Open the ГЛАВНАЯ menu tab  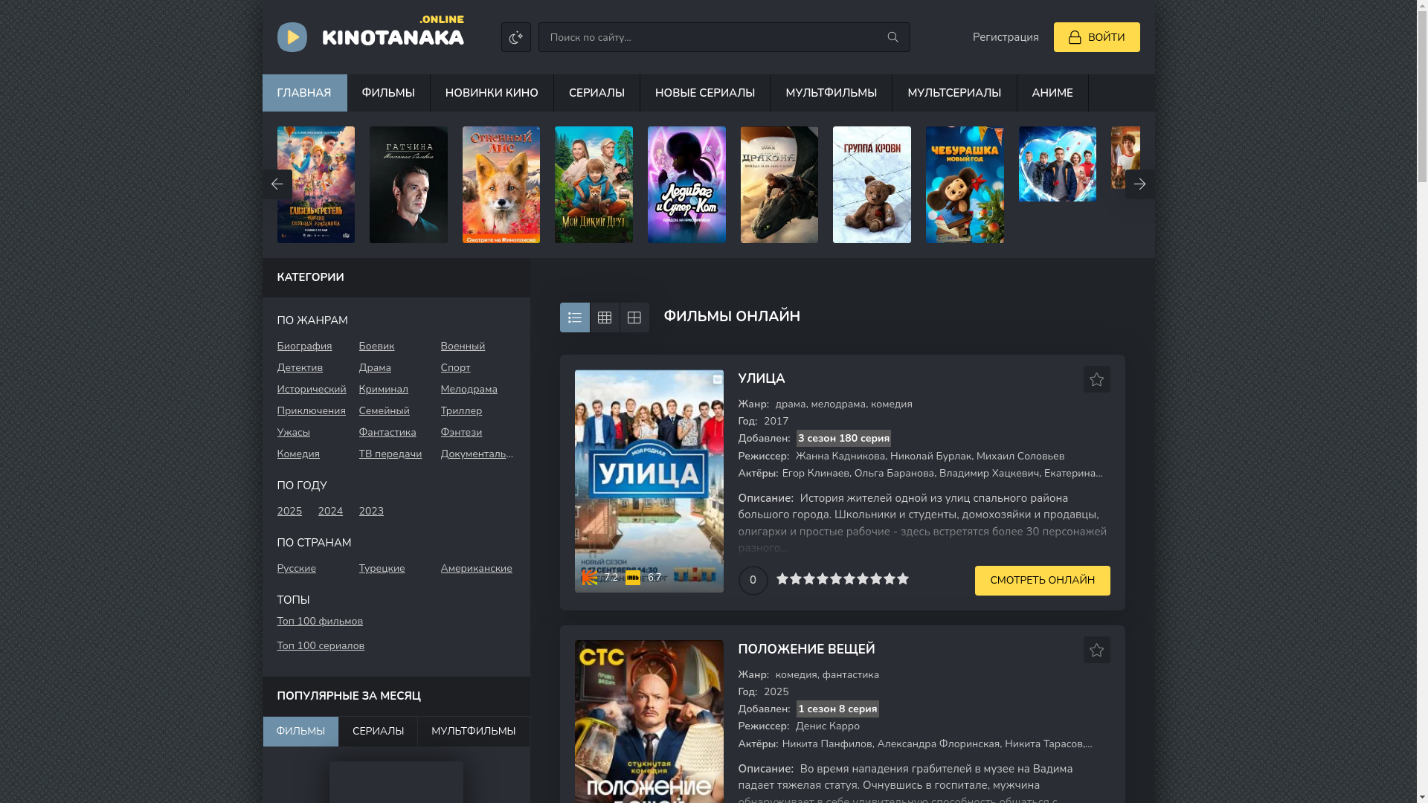pos(303,93)
